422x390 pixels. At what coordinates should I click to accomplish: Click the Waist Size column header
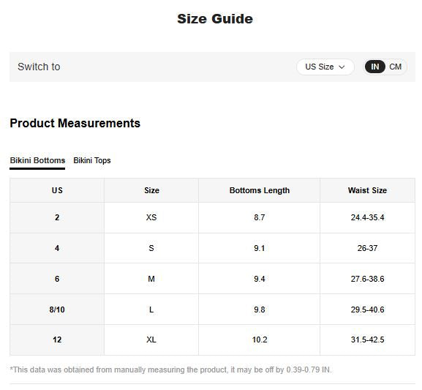[x=367, y=190]
